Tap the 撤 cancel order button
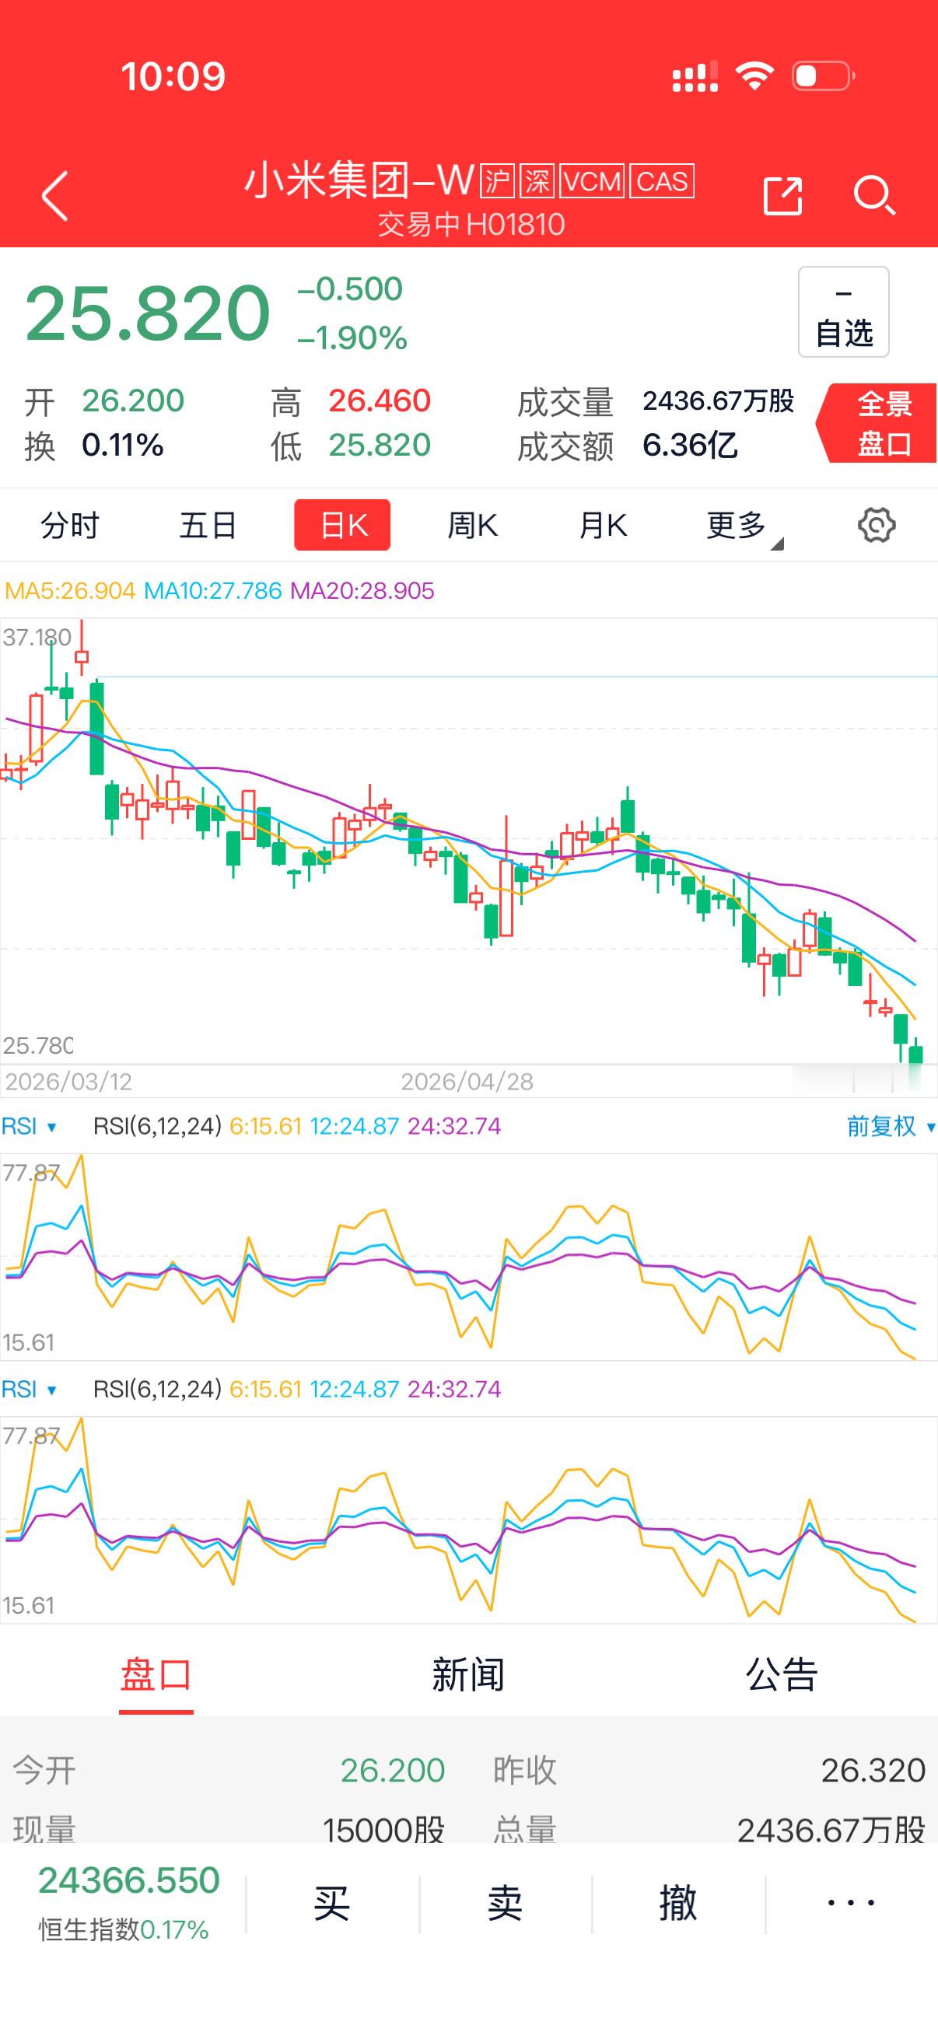This screenshot has width=938, height=2039. [678, 1904]
